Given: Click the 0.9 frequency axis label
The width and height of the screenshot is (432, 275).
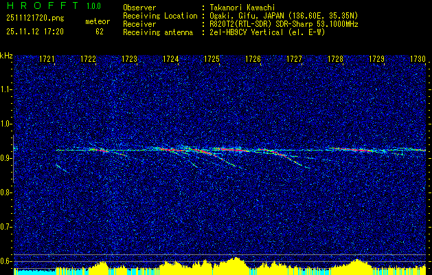Looking at the screenshot, I should 4,158.
